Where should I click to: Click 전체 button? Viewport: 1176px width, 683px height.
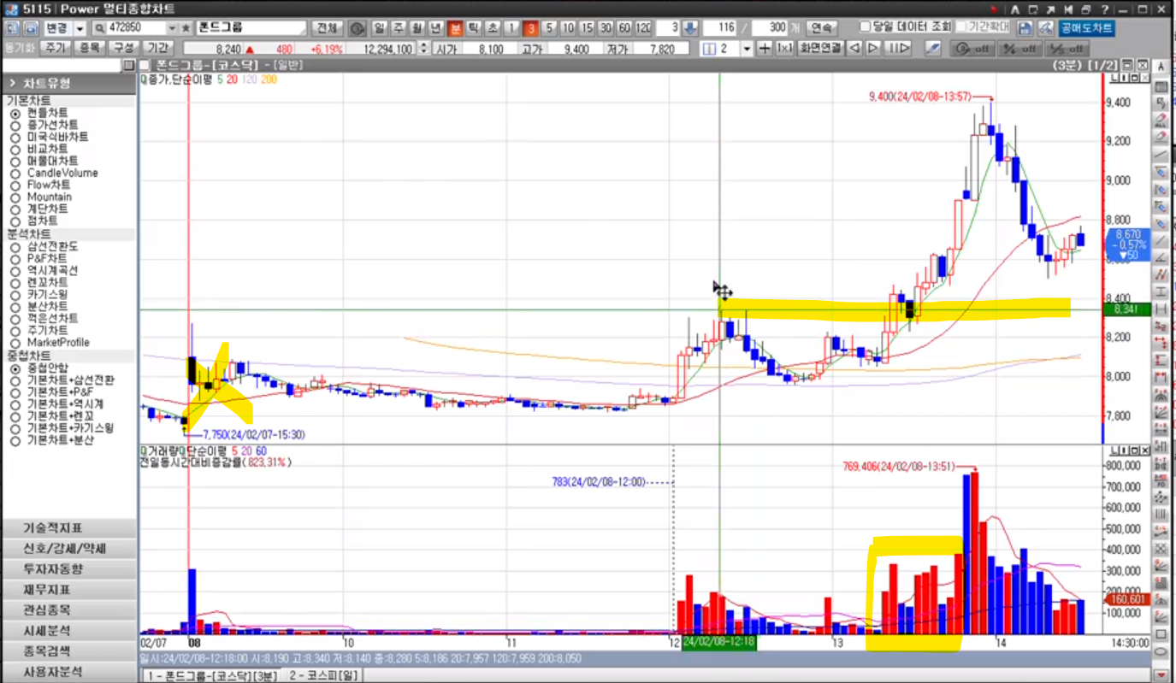click(327, 28)
